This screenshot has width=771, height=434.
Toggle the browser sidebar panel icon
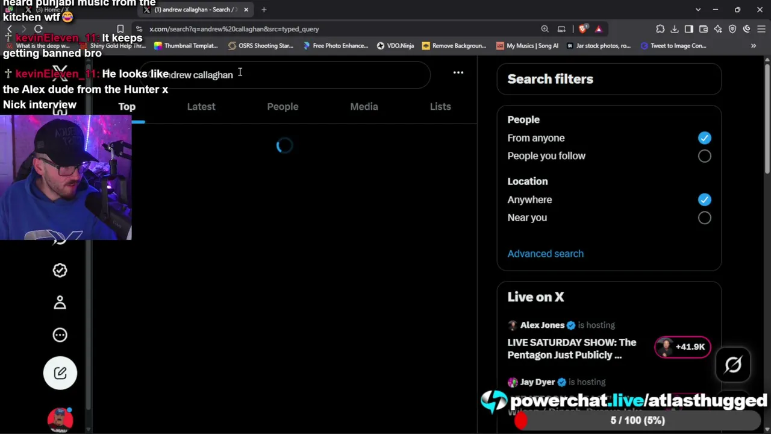689,29
